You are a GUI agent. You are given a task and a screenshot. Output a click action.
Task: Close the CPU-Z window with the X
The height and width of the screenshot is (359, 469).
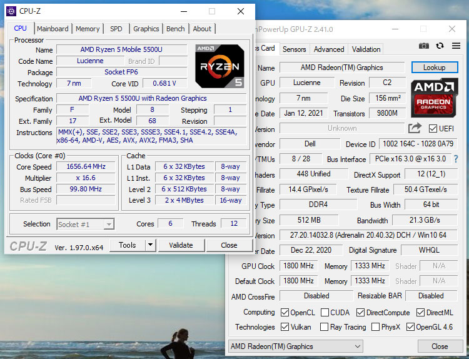coord(241,11)
